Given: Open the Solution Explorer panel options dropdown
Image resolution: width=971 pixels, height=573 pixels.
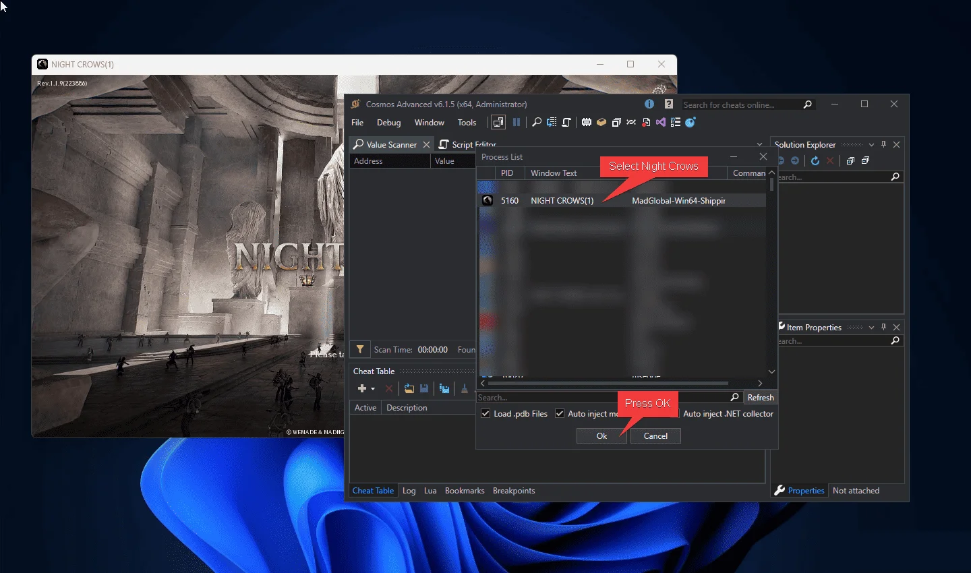Looking at the screenshot, I should [871, 145].
